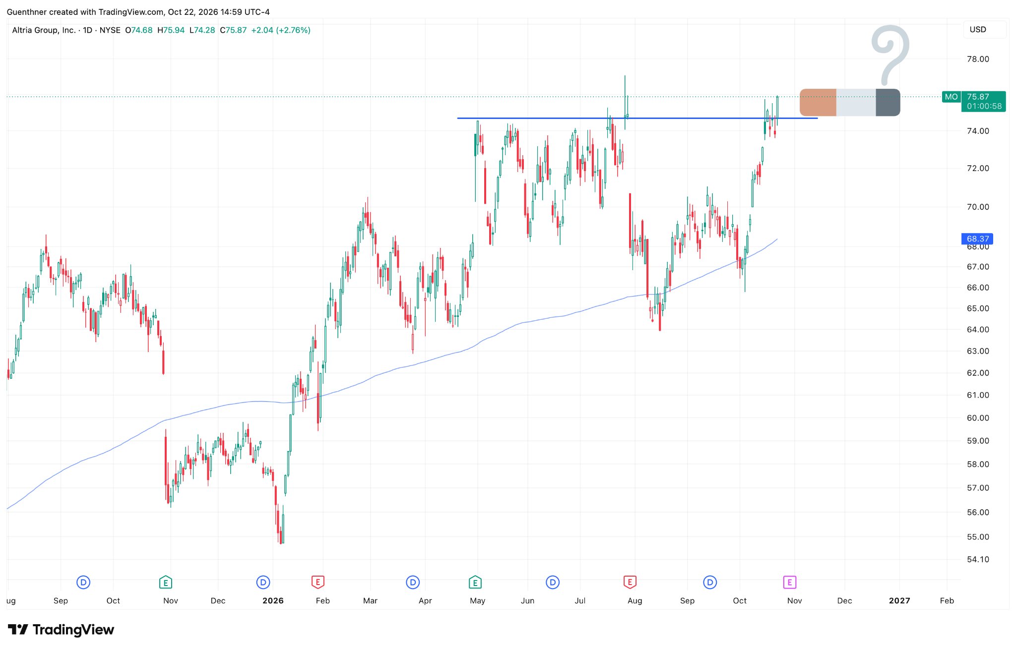Image resolution: width=1016 pixels, height=650 pixels.
Task: Open the red earnings E marker above Aug
Action: [x=630, y=582]
